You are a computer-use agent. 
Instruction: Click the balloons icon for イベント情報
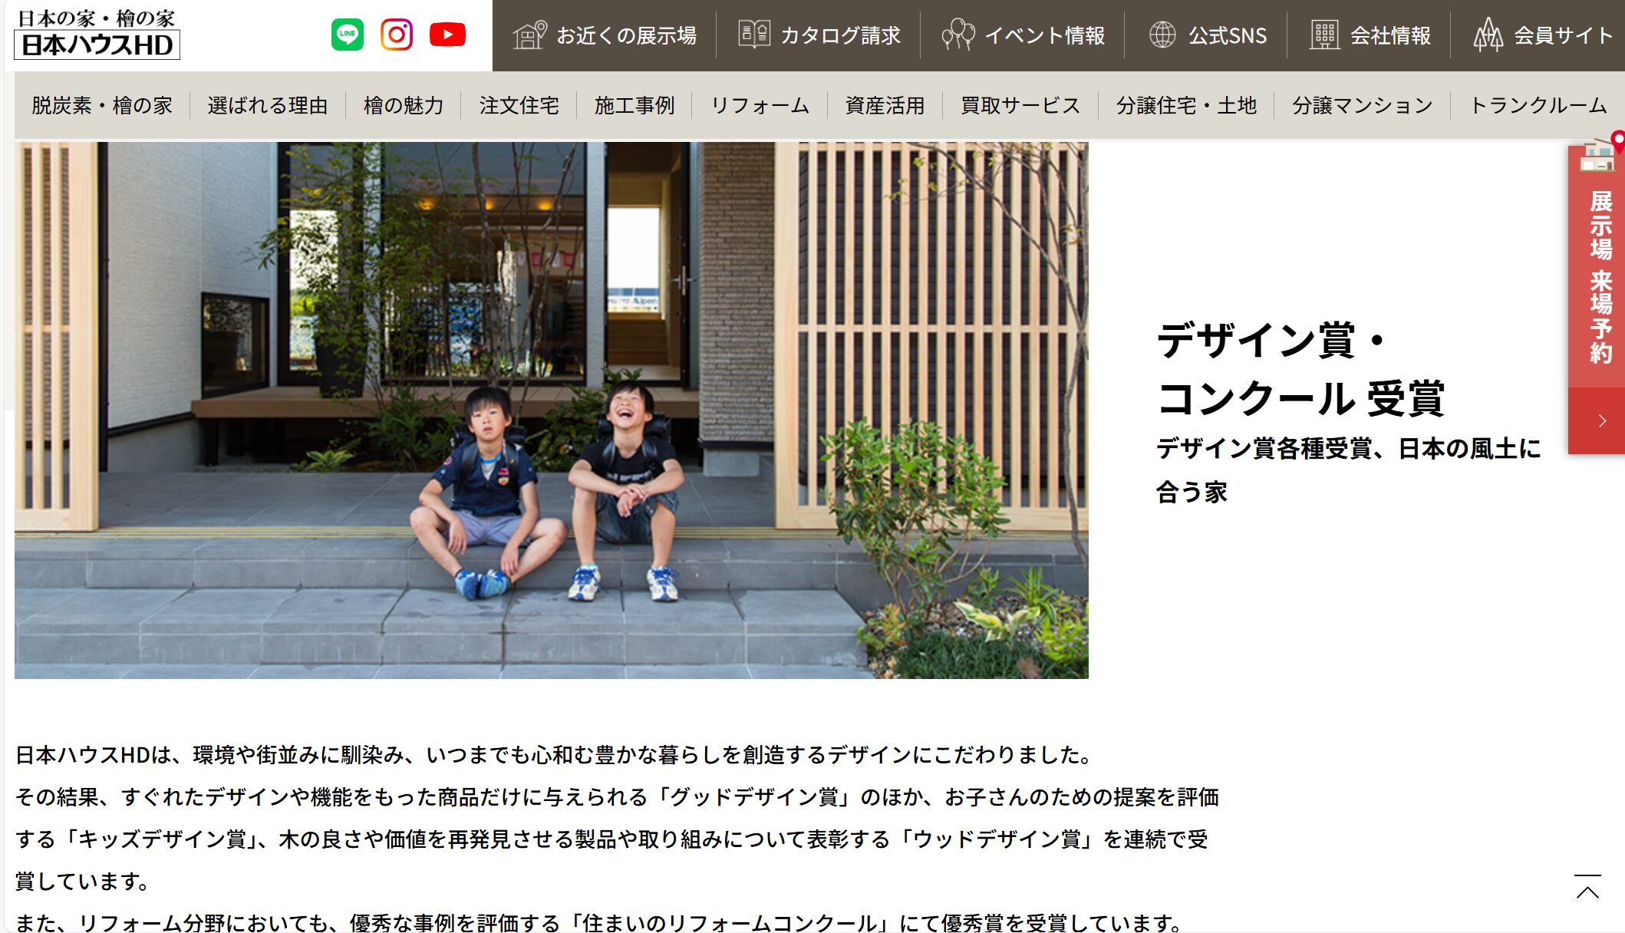[958, 35]
